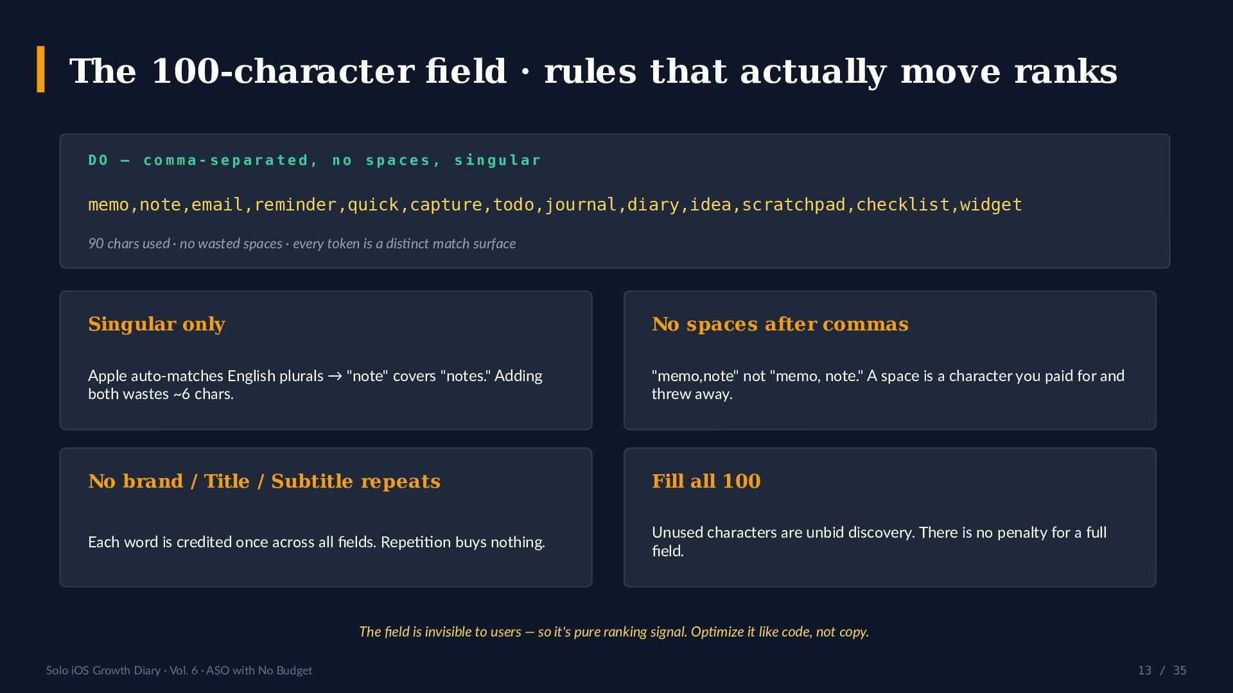The height and width of the screenshot is (693, 1233).
Task: Click the Solo iOS Growth Diary footer text
Action: coord(179,671)
